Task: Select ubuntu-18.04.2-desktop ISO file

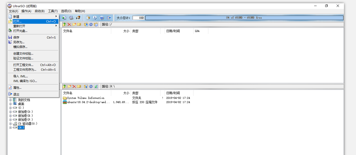Action: tap(87, 102)
